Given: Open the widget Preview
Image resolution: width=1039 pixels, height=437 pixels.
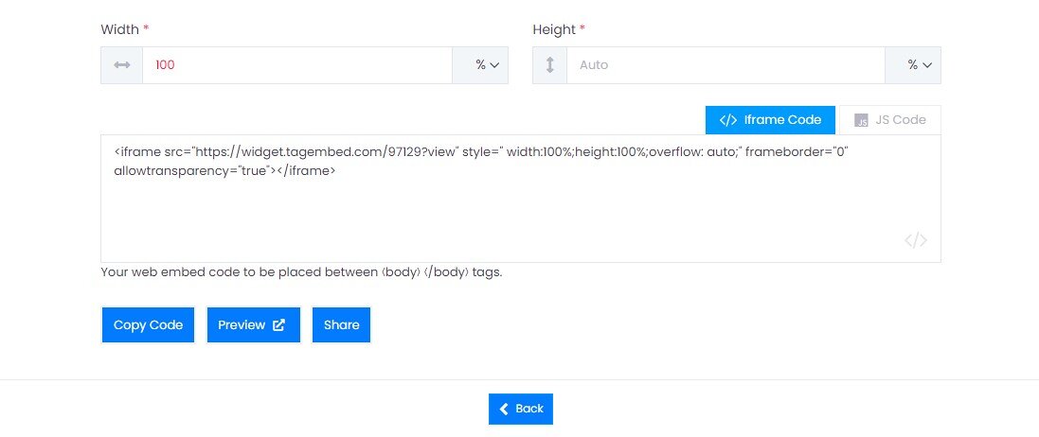Looking at the screenshot, I should 253,325.
